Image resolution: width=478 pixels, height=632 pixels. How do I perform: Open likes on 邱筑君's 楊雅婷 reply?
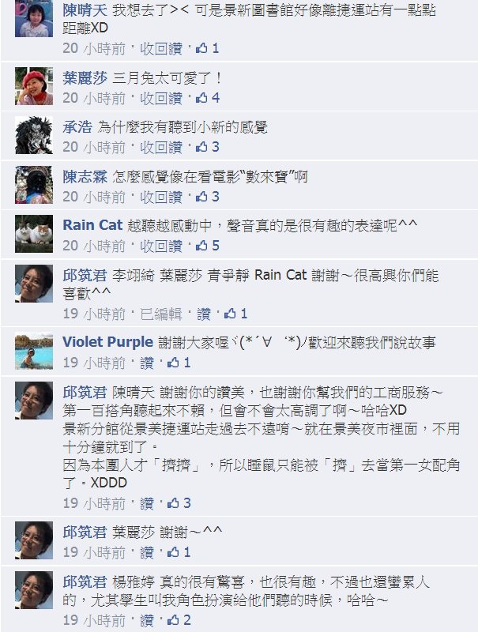pyautogui.click(x=179, y=620)
